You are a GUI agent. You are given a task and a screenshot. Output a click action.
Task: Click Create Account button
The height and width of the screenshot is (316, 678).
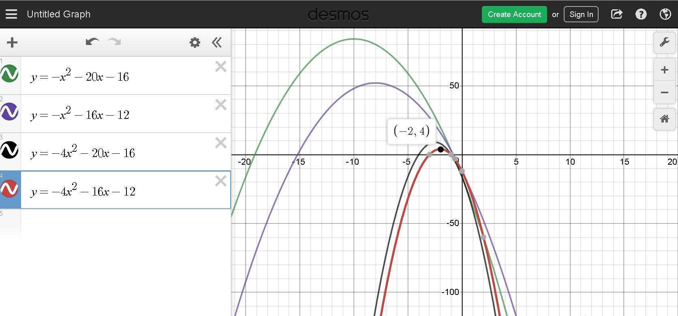pyautogui.click(x=514, y=14)
